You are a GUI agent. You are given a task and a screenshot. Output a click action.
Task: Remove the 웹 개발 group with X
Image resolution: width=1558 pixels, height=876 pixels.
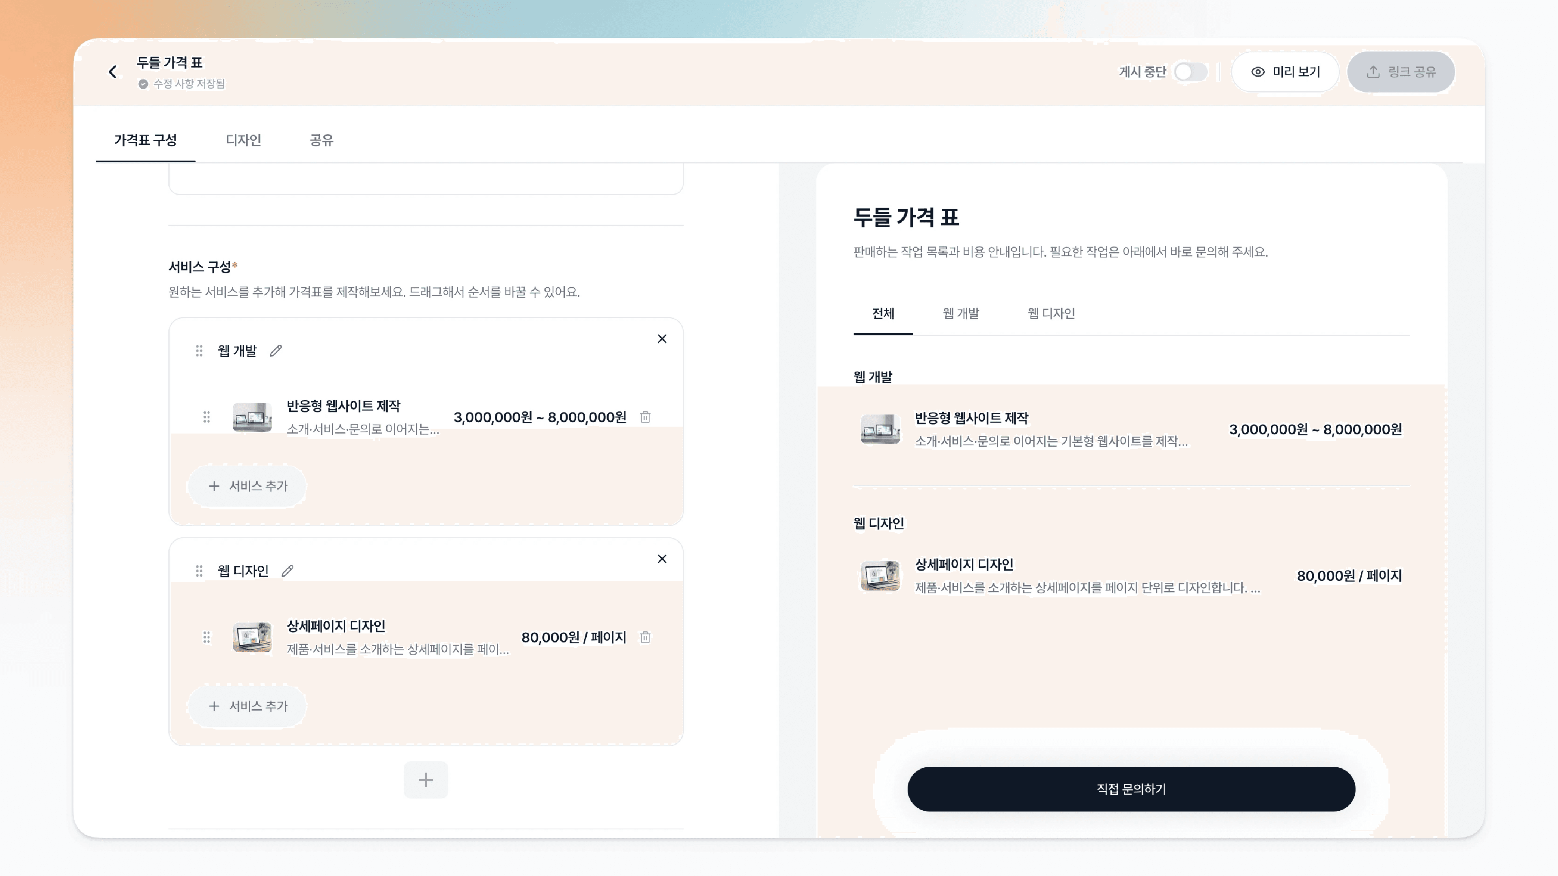(662, 339)
